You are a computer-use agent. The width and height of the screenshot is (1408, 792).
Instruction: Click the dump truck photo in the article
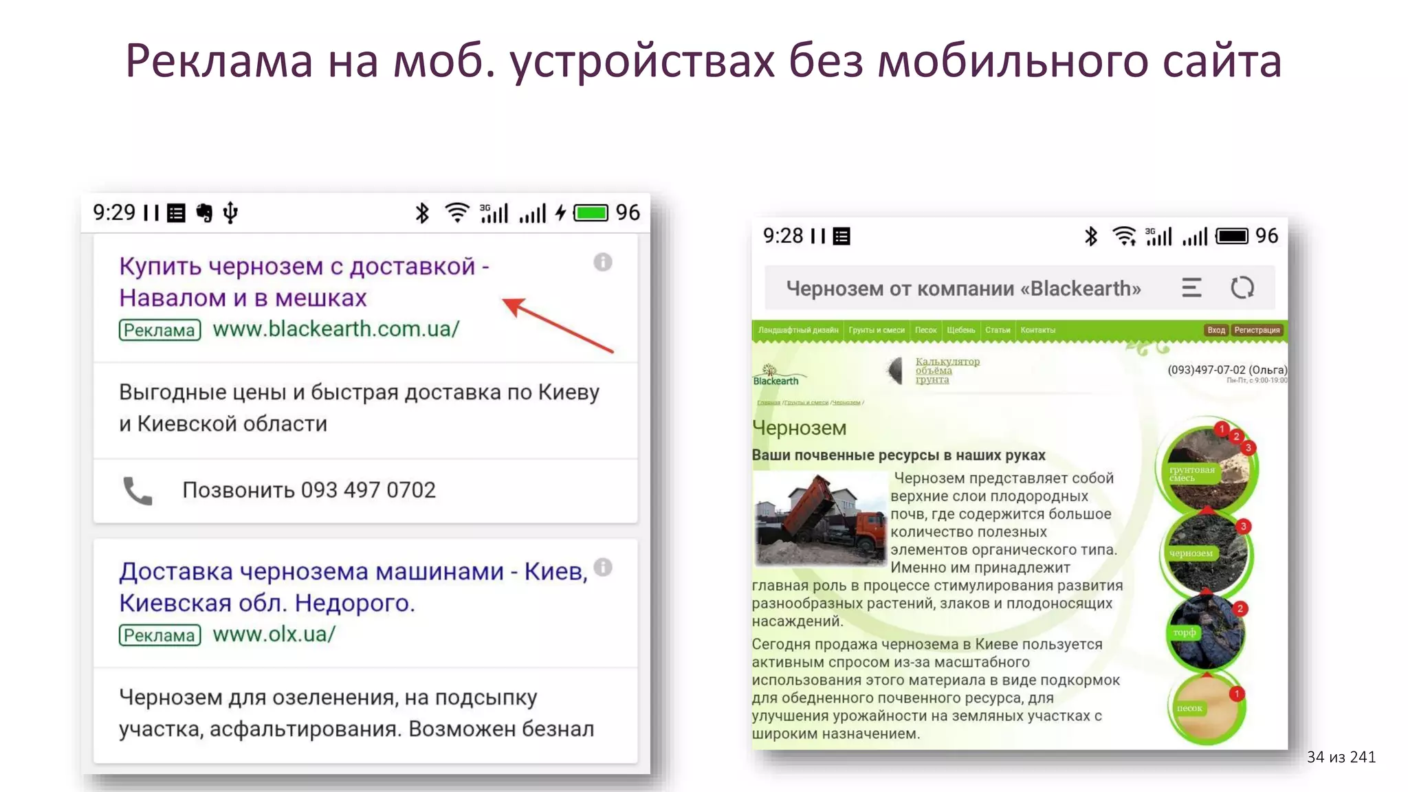pyautogui.click(x=821, y=519)
